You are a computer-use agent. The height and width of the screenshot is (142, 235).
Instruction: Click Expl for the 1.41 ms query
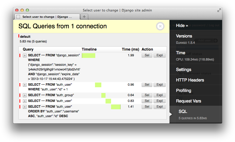pyautogui.click(x=159, y=107)
